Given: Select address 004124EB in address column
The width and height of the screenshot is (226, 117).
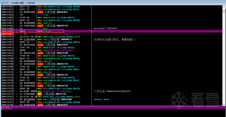Looking at the screenshot, I should 7,42.
